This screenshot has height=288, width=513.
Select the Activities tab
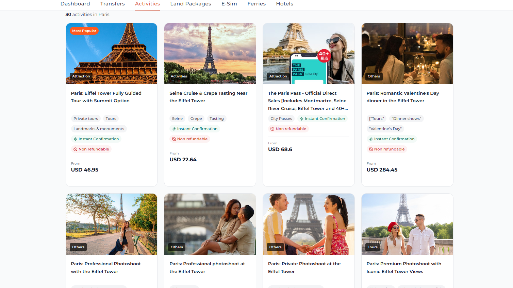[x=147, y=4]
